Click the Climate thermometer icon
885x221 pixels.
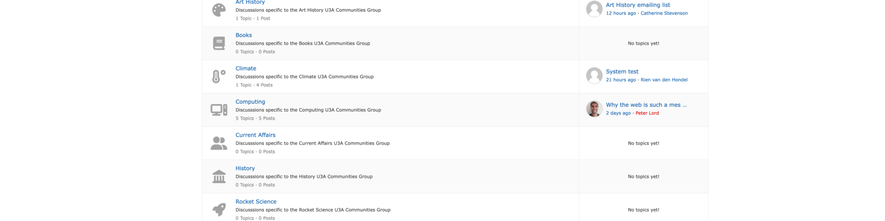pyautogui.click(x=219, y=76)
